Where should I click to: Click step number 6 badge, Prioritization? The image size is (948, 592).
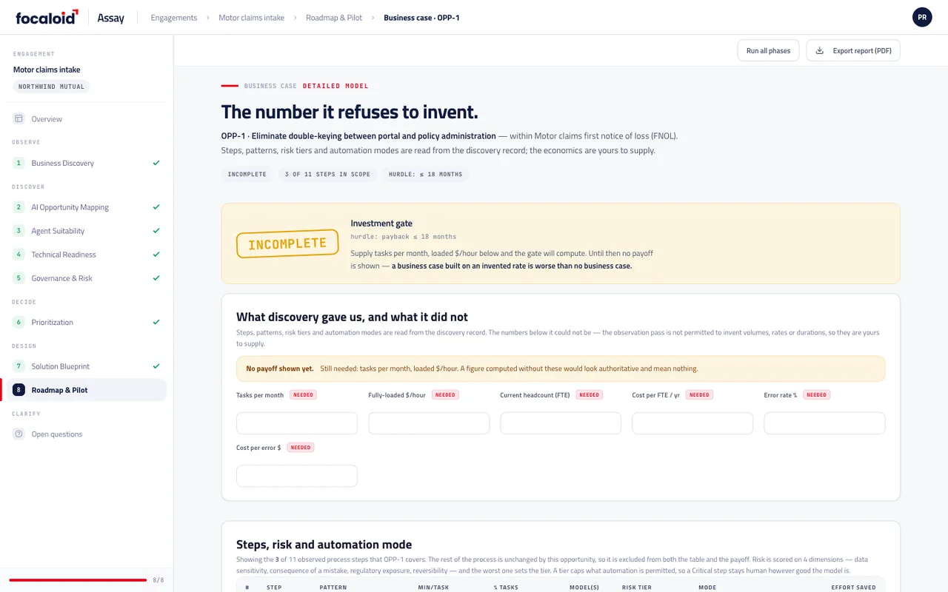tap(19, 322)
